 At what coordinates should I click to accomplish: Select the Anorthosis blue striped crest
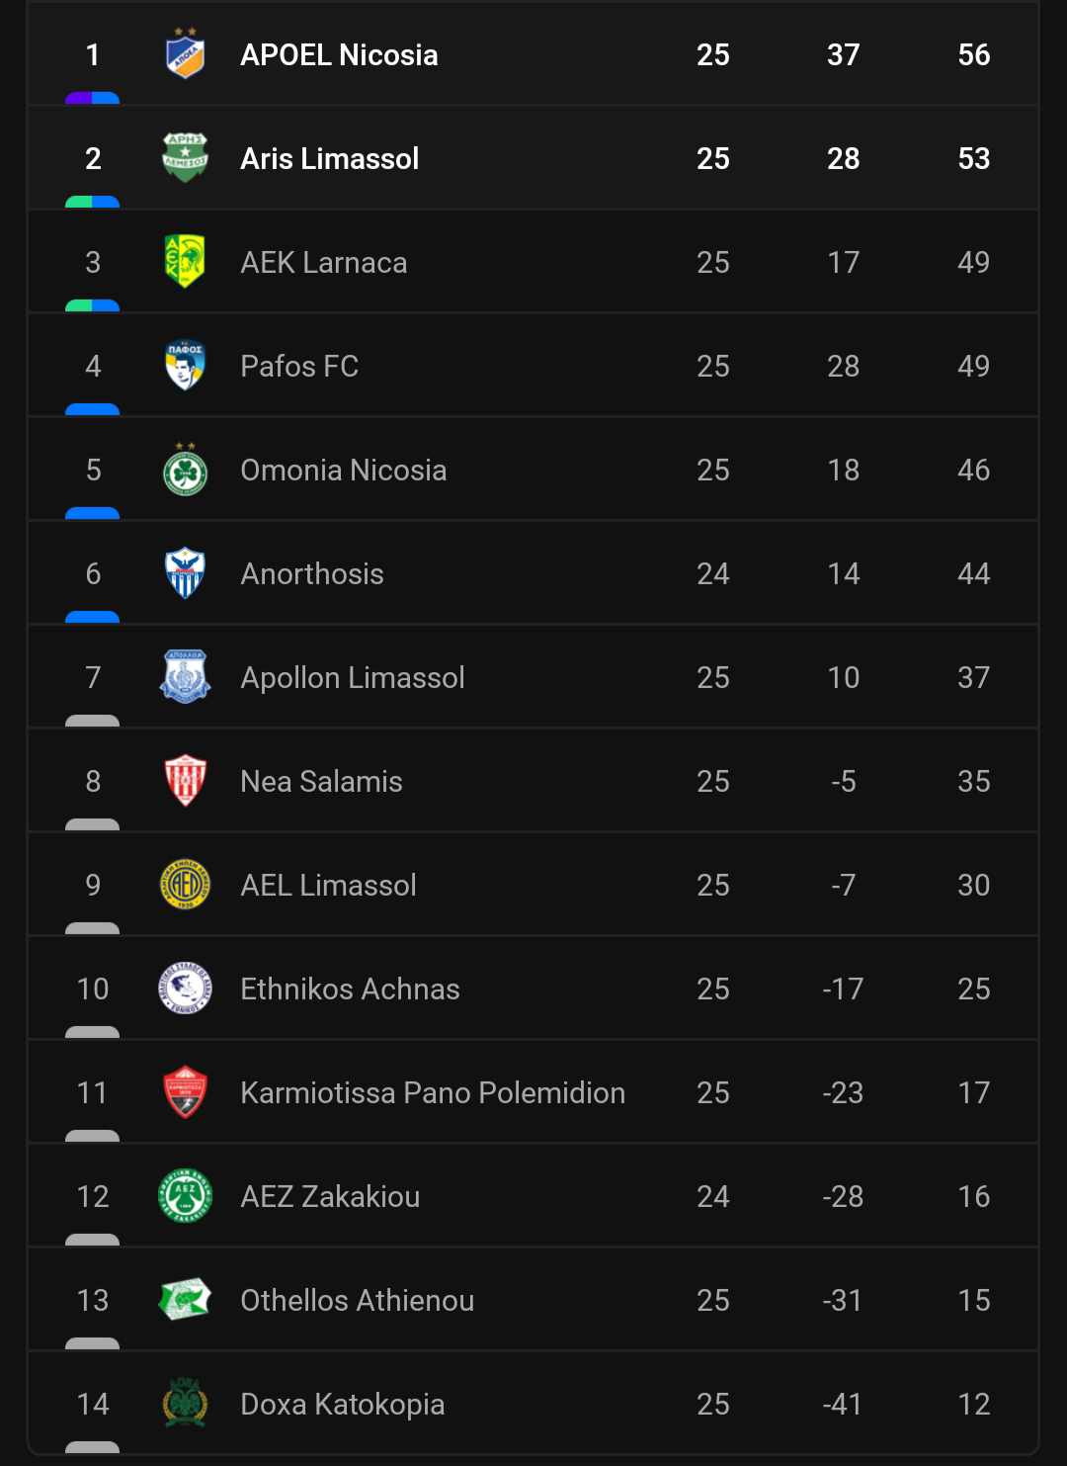[185, 573]
